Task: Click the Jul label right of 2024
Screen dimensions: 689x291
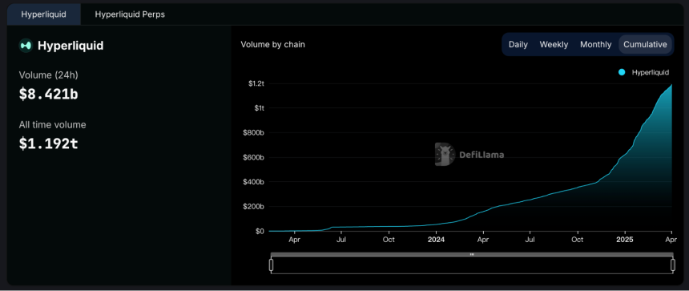Action: [x=530, y=240]
